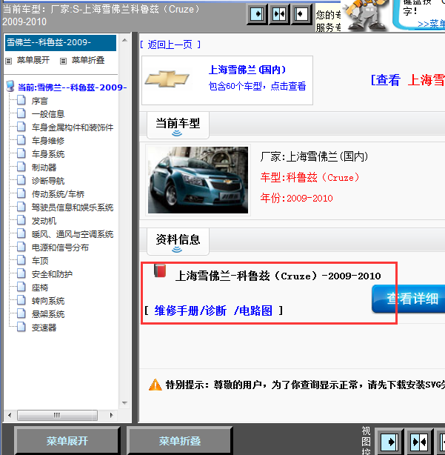Click top toolbar center-split view button
This screenshot has width=445, height=455.
click(x=279, y=14)
